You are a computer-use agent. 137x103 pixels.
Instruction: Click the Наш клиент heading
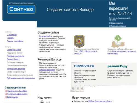click(45, 98)
